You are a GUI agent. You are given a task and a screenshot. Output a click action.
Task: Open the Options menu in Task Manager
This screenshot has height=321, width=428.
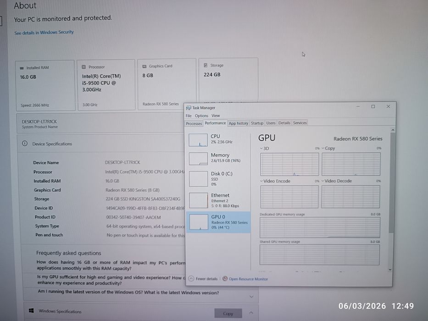point(201,116)
